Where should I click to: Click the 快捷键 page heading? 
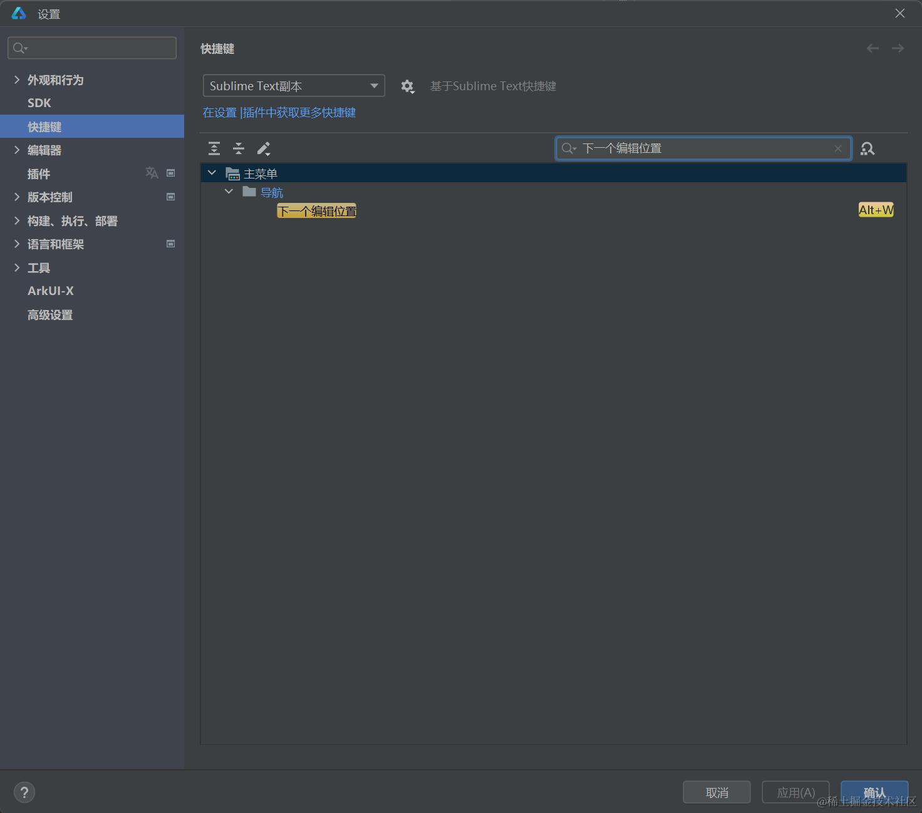[x=217, y=49]
